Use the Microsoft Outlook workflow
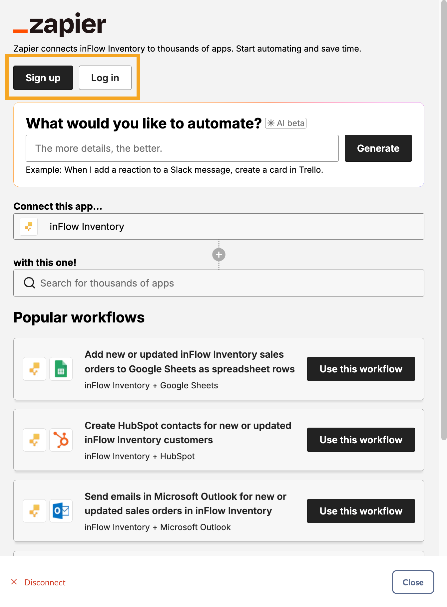This screenshot has height=607, width=447. [x=361, y=511]
